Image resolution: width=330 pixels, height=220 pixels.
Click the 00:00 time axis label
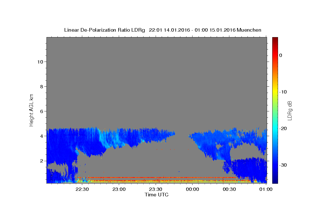click(x=193, y=189)
